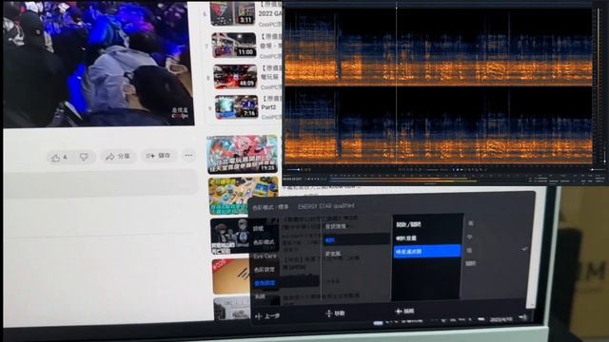The image size is (609, 342).
Task: Dislike the video with thumbs-down icon
Action: pyautogui.click(x=84, y=157)
